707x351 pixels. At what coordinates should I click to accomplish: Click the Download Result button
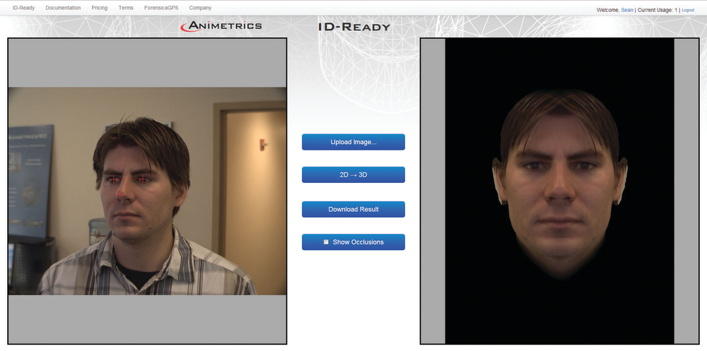pos(353,209)
